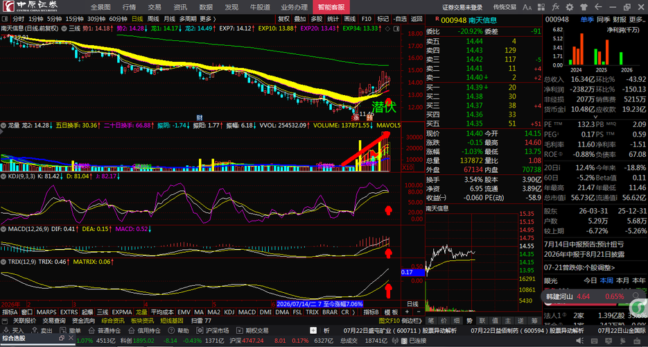Click the back arrow icon in title bar

point(597,7)
